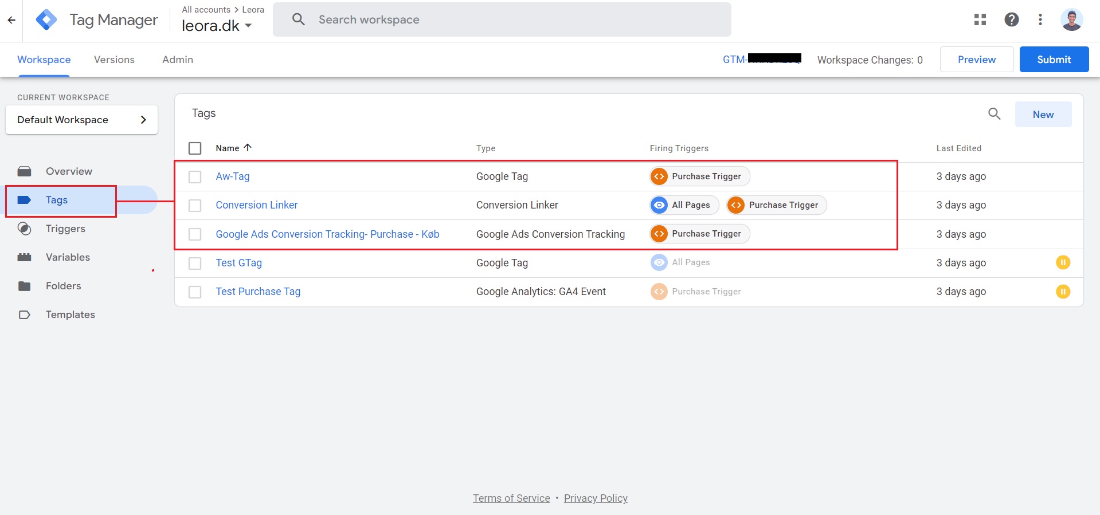Click the Triggers icon in sidebar
1100x515 pixels.
24,229
